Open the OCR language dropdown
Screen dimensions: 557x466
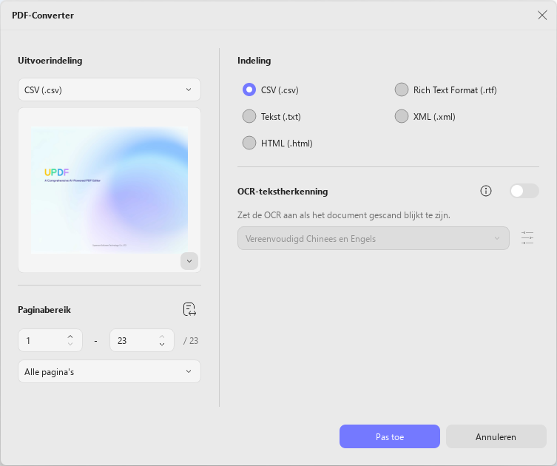coord(374,238)
